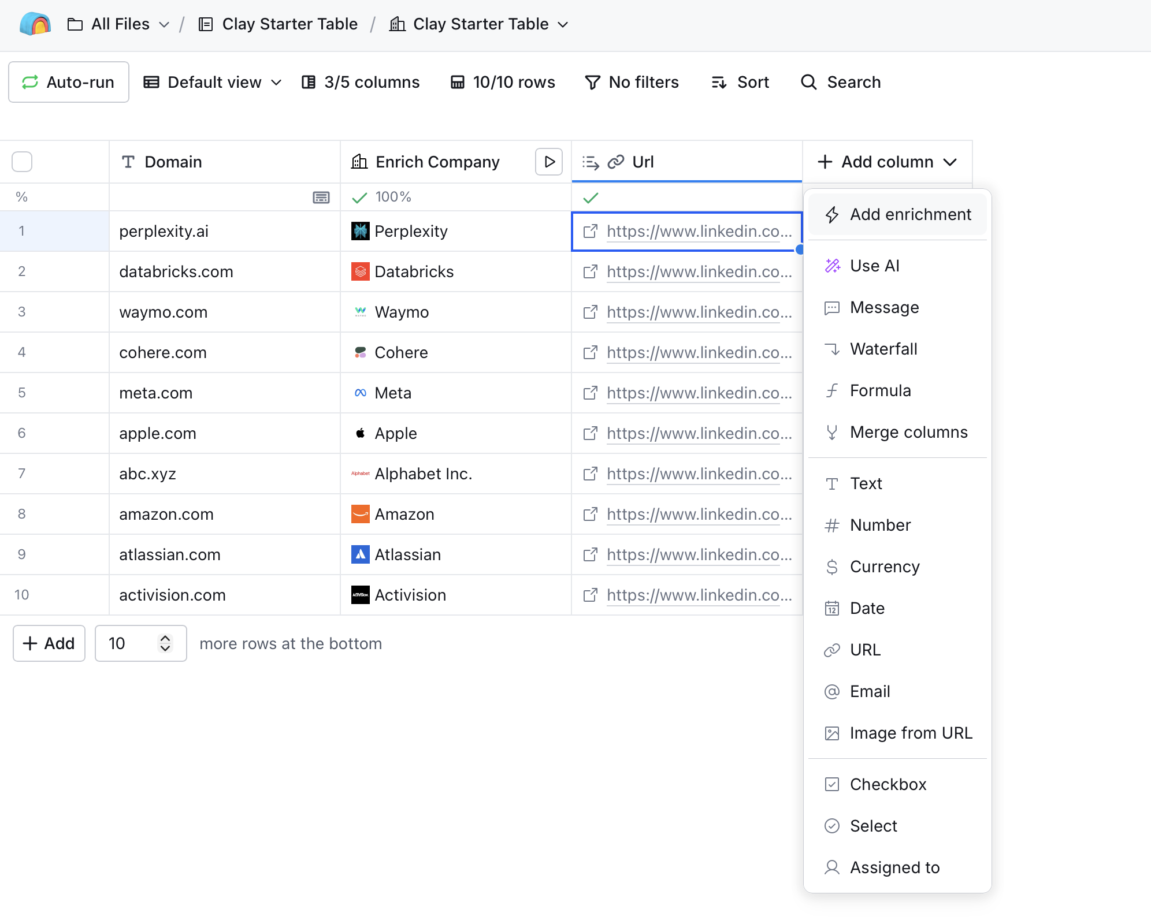
Task: Select Merge columns from the menu
Action: coord(908,431)
